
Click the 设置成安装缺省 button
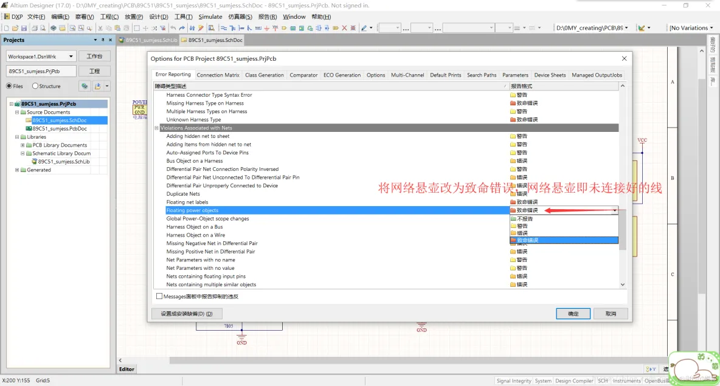coord(187,314)
